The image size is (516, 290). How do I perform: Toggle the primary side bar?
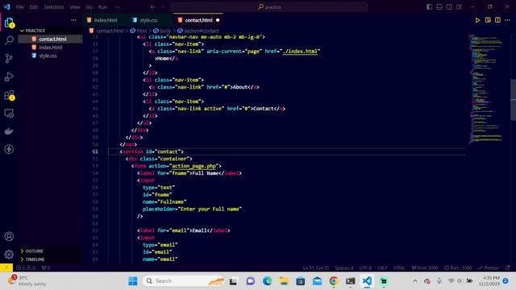(x=429, y=7)
